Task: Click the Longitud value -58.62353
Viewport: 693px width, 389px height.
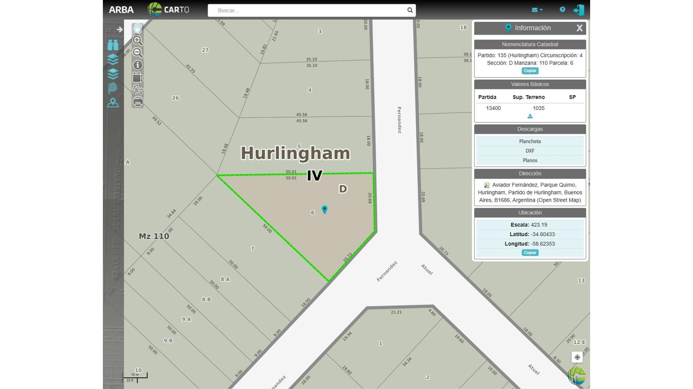Action: [543, 244]
